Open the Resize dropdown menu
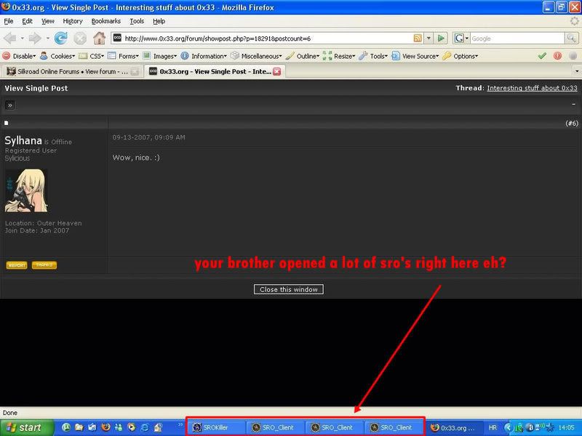The width and height of the screenshot is (582, 436). click(339, 56)
